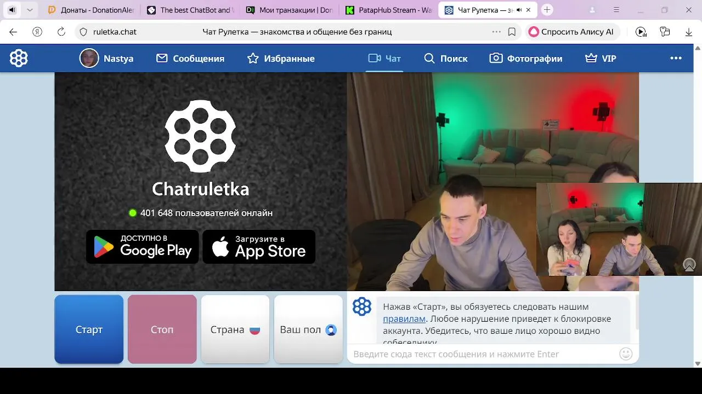Switch to the Мои транзакции tab
The width and height of the screenshot is (702, 394).
tap(289, 10)
